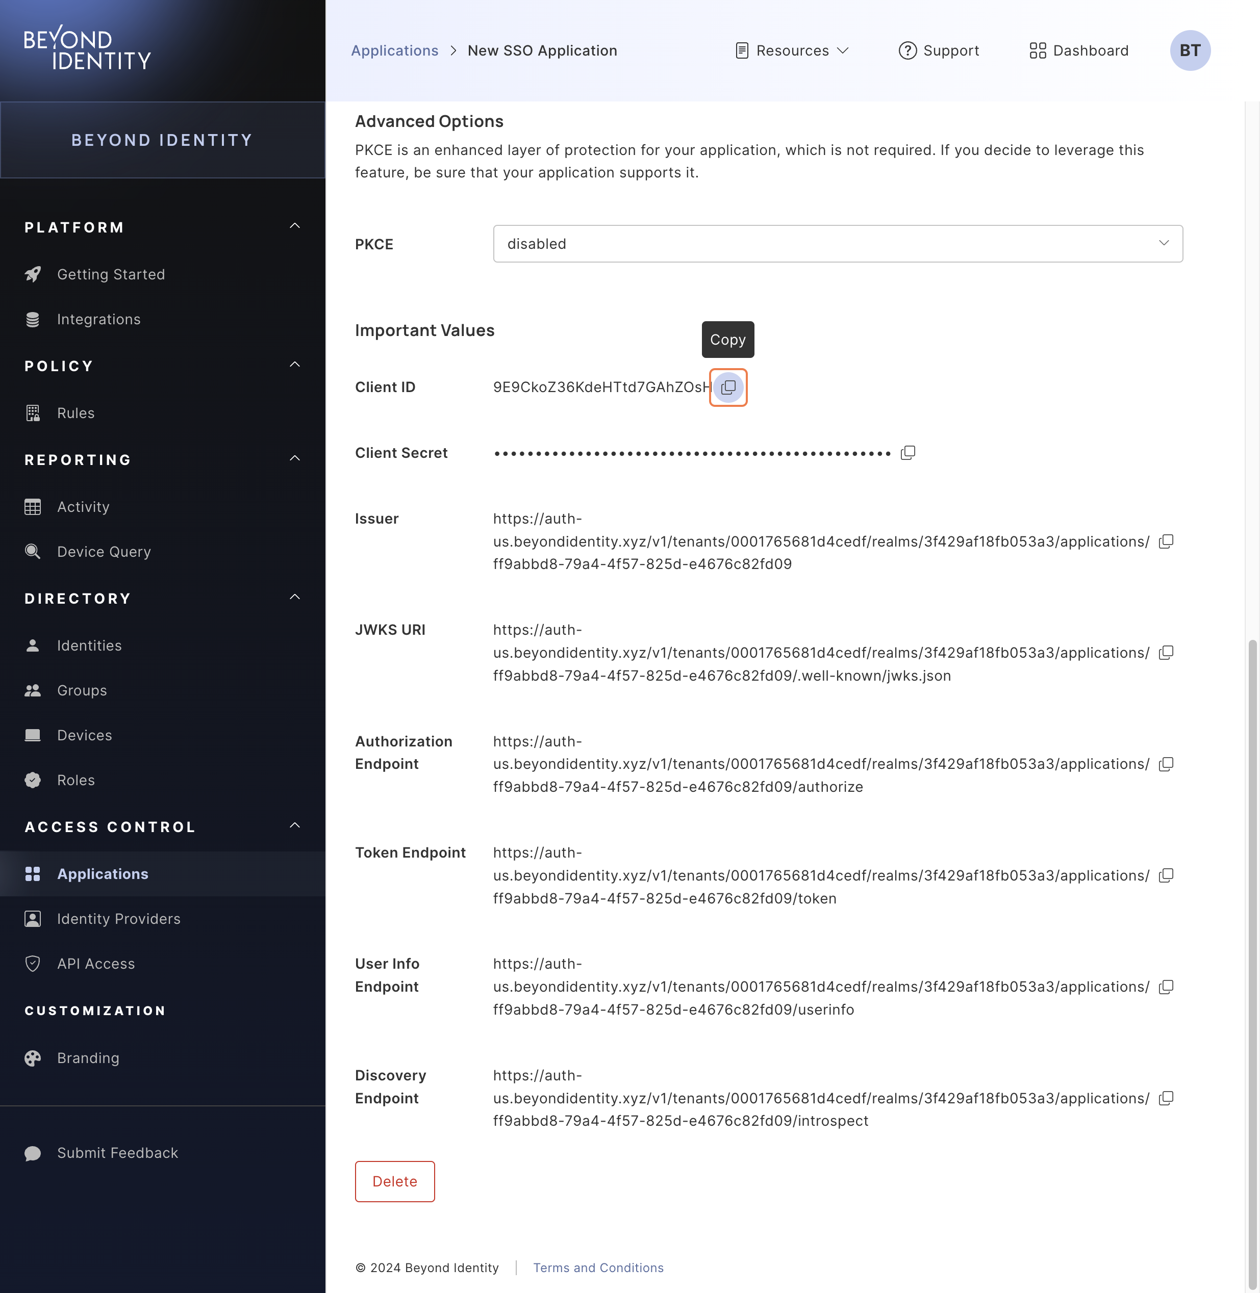Click the Identities person icon
Image resolution: width=1260 pixels, height=1293 pixels.
[x=33, y=645]
